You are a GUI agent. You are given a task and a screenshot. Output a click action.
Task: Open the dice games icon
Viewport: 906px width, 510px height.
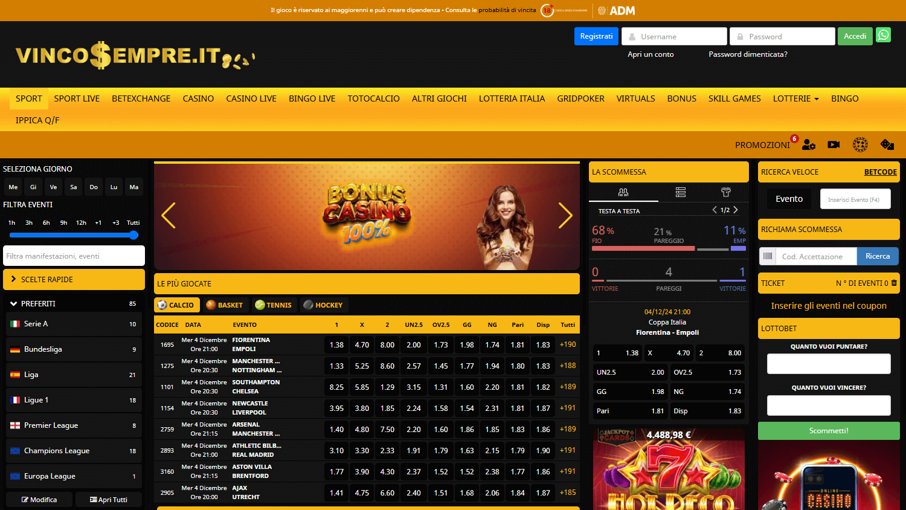(887, 144)
